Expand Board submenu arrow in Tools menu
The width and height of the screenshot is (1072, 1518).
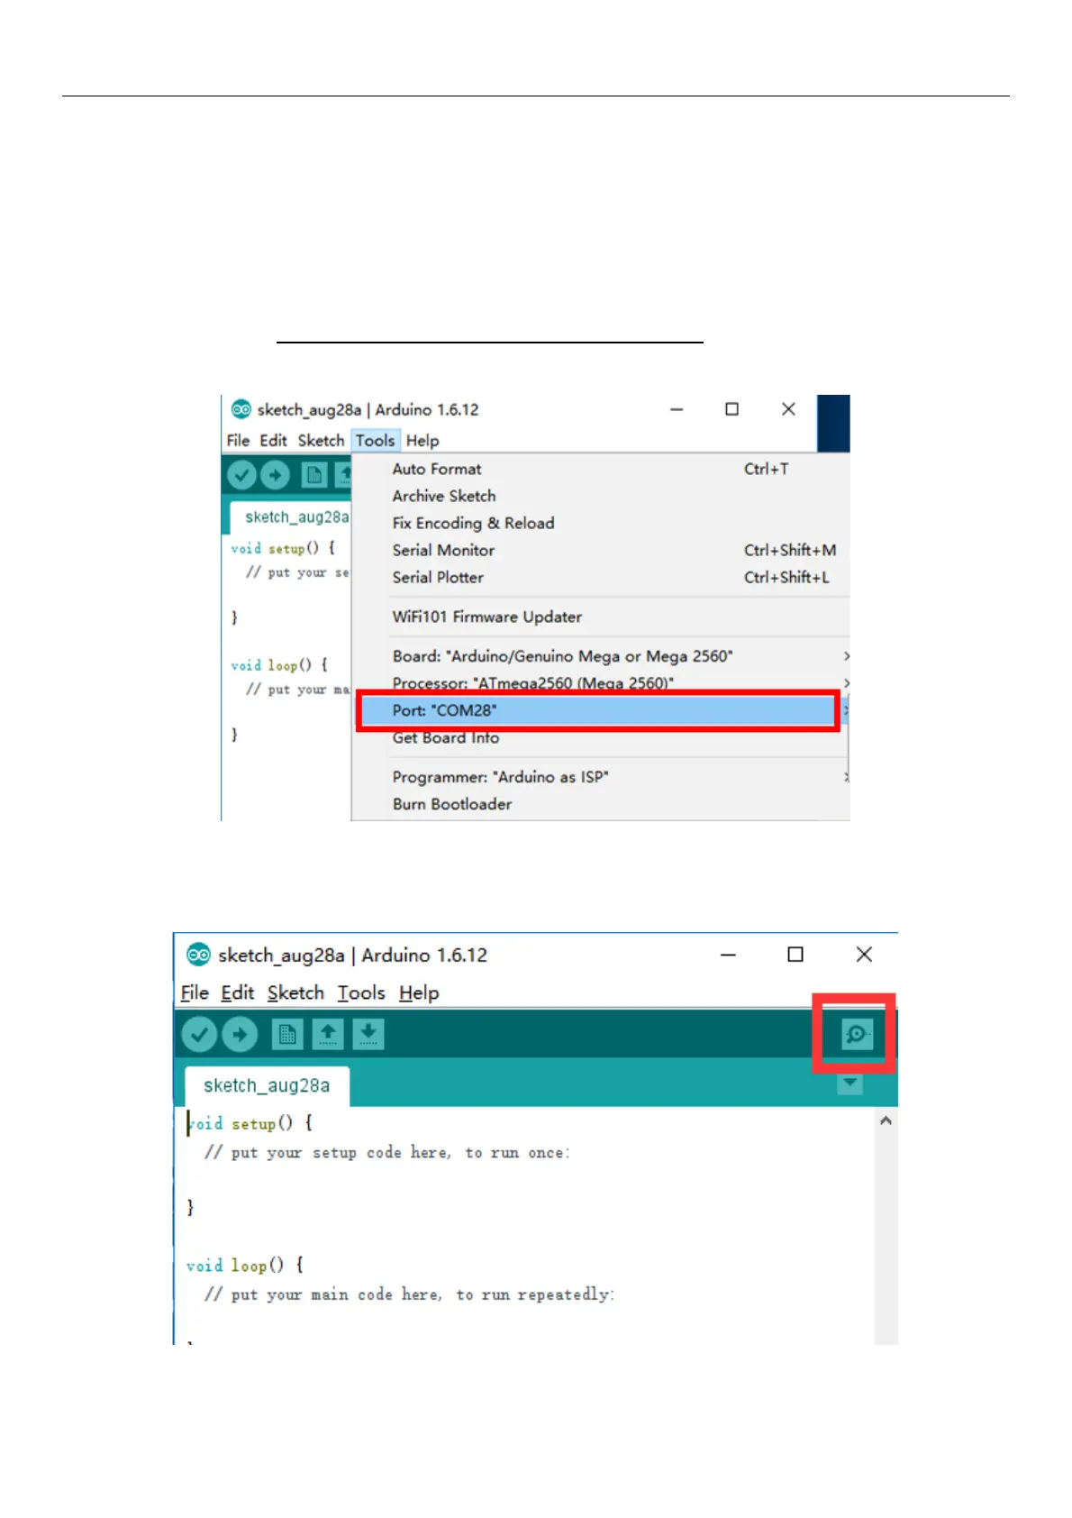coord(846,656)
